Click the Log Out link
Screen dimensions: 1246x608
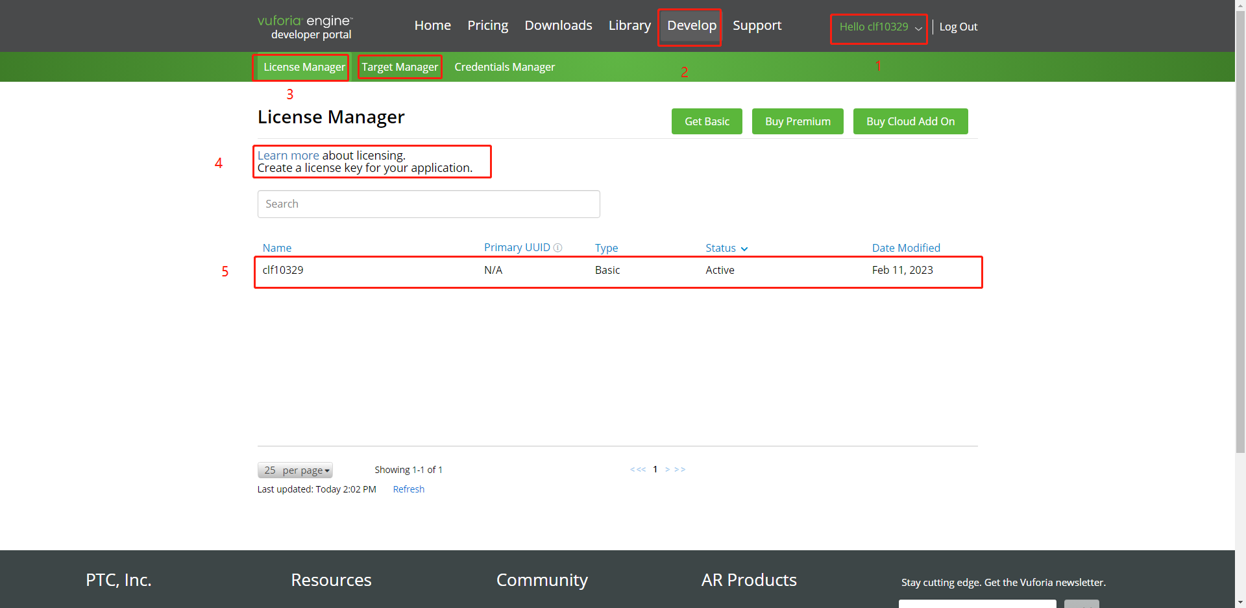pyautogui.click(x=958, y=27)
